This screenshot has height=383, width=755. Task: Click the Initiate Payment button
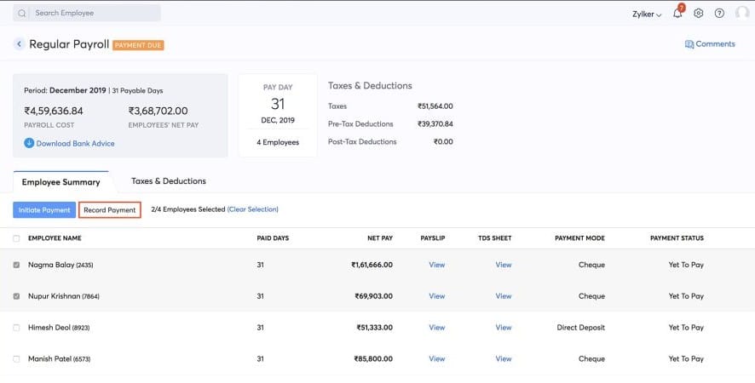(x=44, y=209)
